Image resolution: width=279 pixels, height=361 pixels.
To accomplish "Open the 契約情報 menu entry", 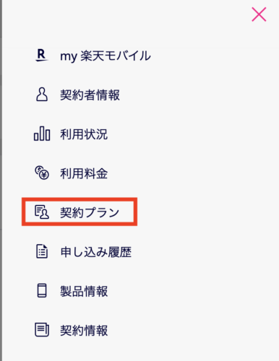I will pyautogui.click(x=84, y=331).
